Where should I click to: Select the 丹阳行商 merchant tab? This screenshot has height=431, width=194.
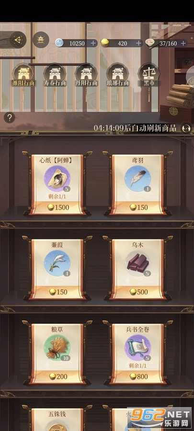86,75
